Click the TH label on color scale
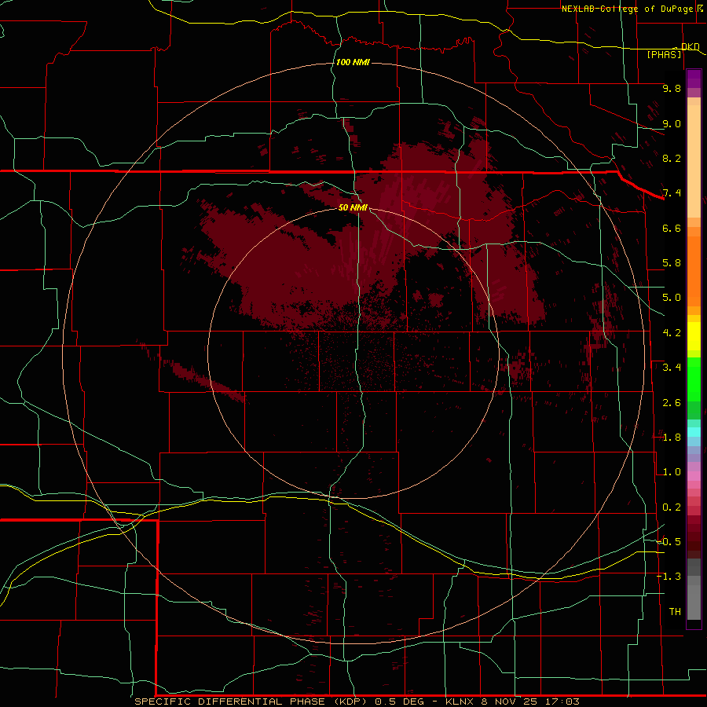The height and width of the screenshot is (707, 707). coord(675,612)
